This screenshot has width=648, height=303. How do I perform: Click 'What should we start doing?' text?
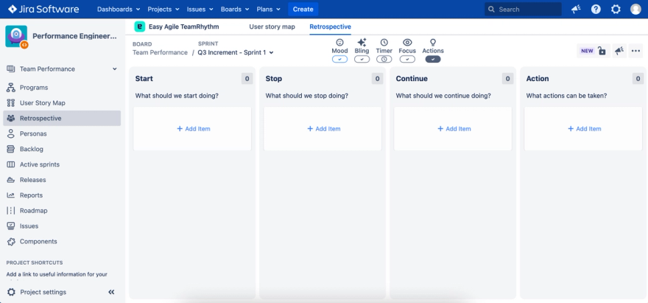coord(177,96)
